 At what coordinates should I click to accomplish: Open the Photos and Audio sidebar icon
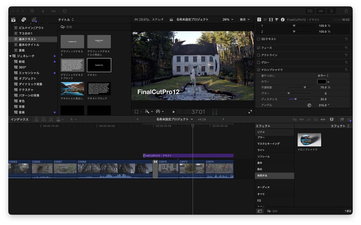pos(23,20)
